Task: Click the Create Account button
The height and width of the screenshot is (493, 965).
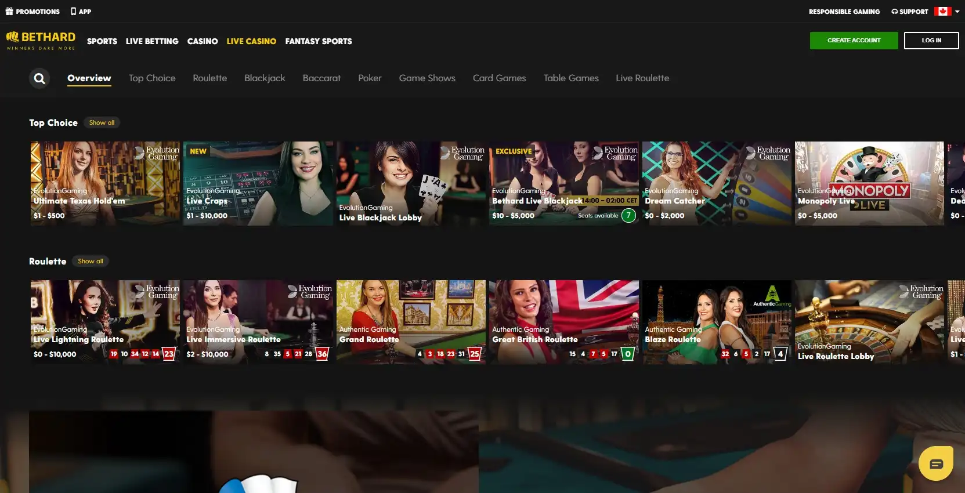Action: tap(854, 41)
